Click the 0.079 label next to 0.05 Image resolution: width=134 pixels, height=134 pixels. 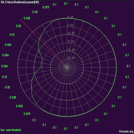pos(46,7)
